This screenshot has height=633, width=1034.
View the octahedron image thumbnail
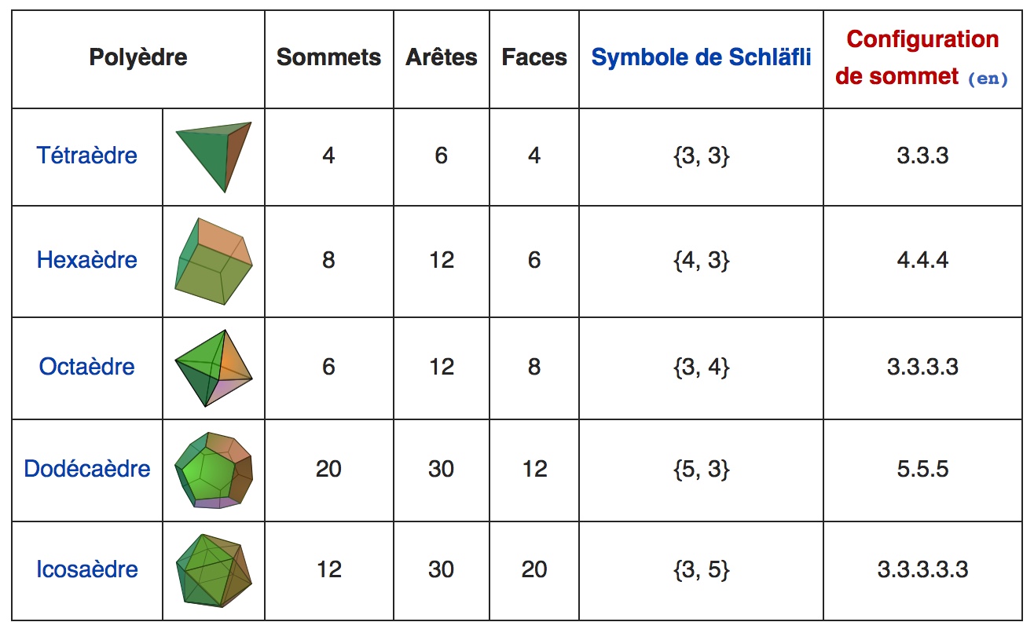[x=214, y=367]
